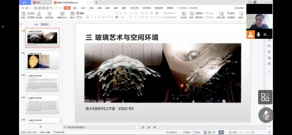Toggle Bold formatting
Image resolution: width=292 pixels, height=135 pixels.
tap(88, 17)
